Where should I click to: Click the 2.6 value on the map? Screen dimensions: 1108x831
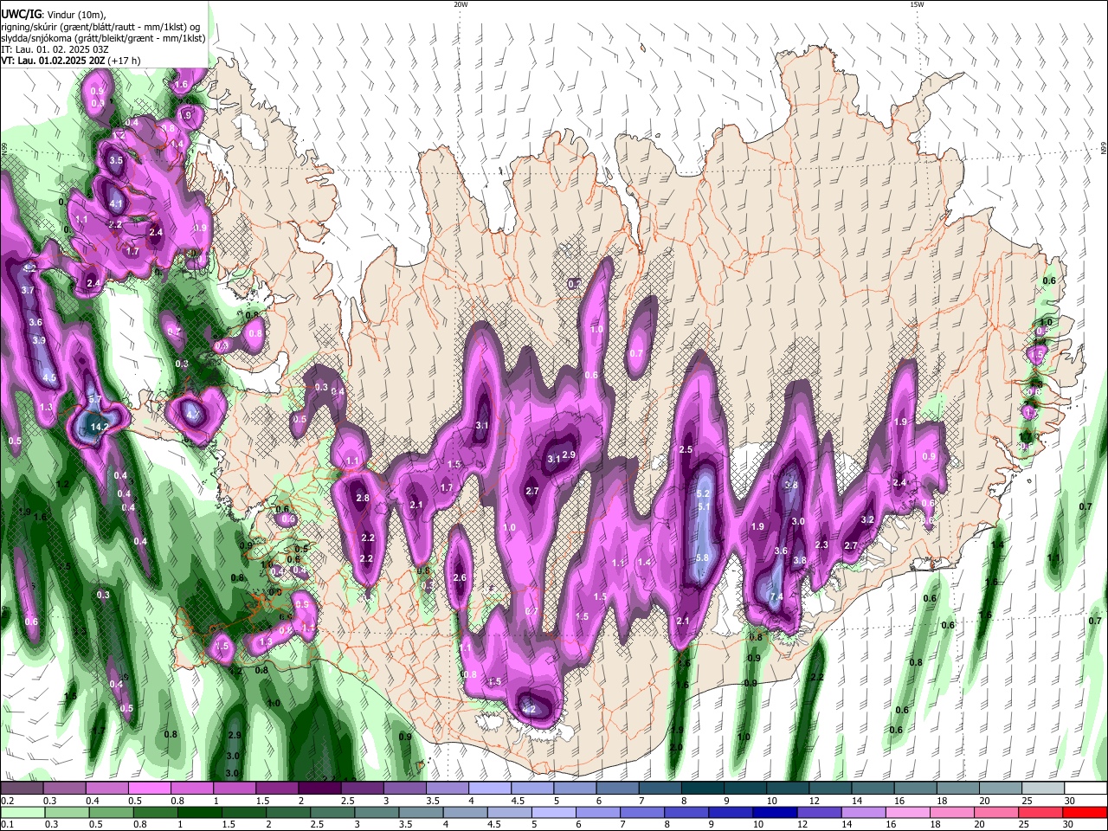[460, 578]
